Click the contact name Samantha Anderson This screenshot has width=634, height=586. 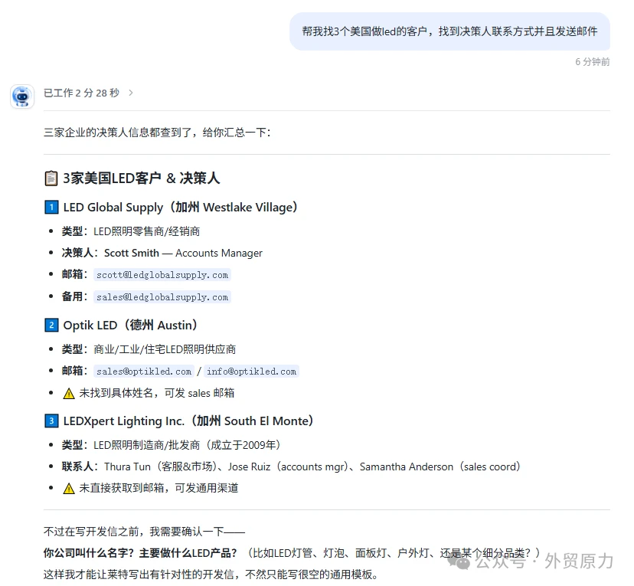pyautogui.click(x=407, y=467)
